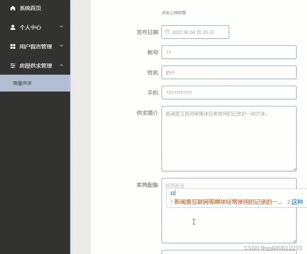Click the 姓名 input field
The height and width of the screenshot is (254, 307).
229,72
